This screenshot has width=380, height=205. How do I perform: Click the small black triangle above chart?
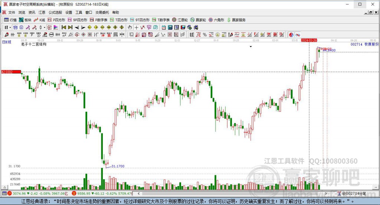pyautogui.click(x=251, y=46)
